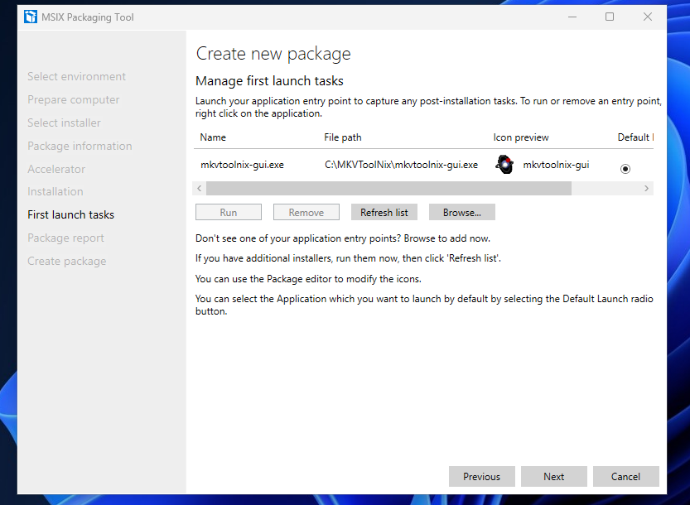
Task: Open the Package information step
Action: point(80,146)
